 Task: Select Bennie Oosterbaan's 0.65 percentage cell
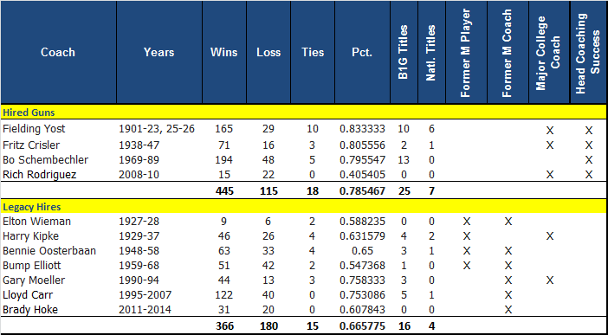click(x=362, y=251)
